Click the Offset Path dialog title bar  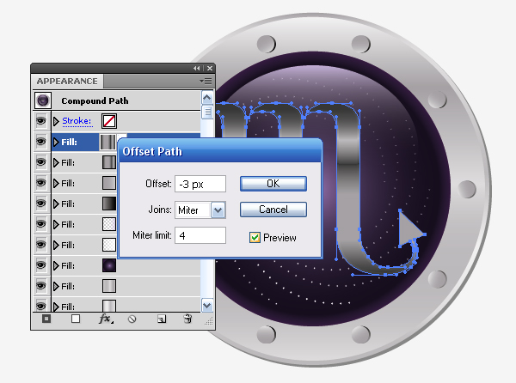[220, 151]
